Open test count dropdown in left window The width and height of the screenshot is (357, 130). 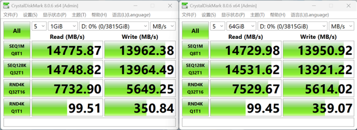[39, 26]
